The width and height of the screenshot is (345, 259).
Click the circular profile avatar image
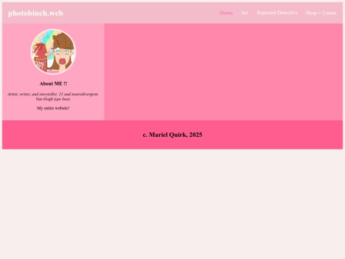click(53, 52)
